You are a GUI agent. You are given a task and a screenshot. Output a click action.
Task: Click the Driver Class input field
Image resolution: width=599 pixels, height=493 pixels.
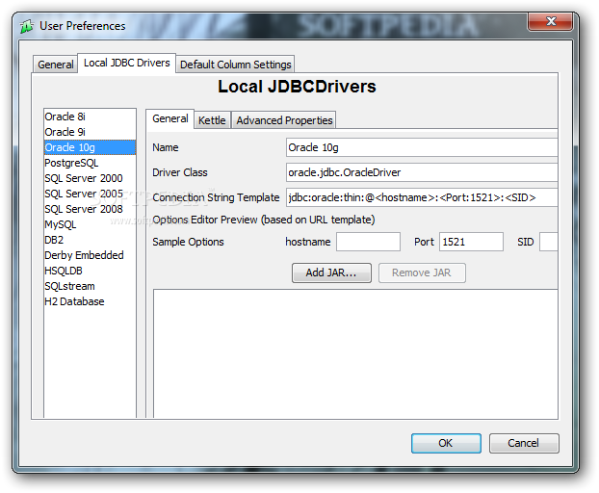(x=422, y=172)
